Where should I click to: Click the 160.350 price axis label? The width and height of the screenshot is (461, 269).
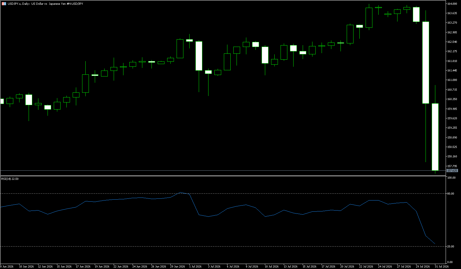click(452, 99)
